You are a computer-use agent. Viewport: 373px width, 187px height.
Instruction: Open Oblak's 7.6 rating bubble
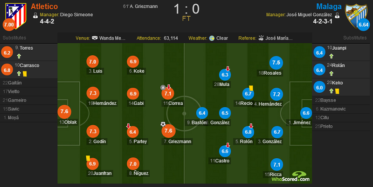[x=64, y=111]
